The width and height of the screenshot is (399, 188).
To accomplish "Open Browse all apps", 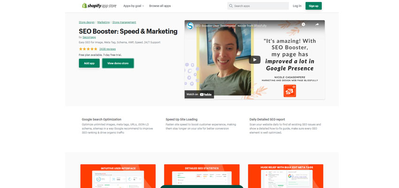I will pos(160,6).
